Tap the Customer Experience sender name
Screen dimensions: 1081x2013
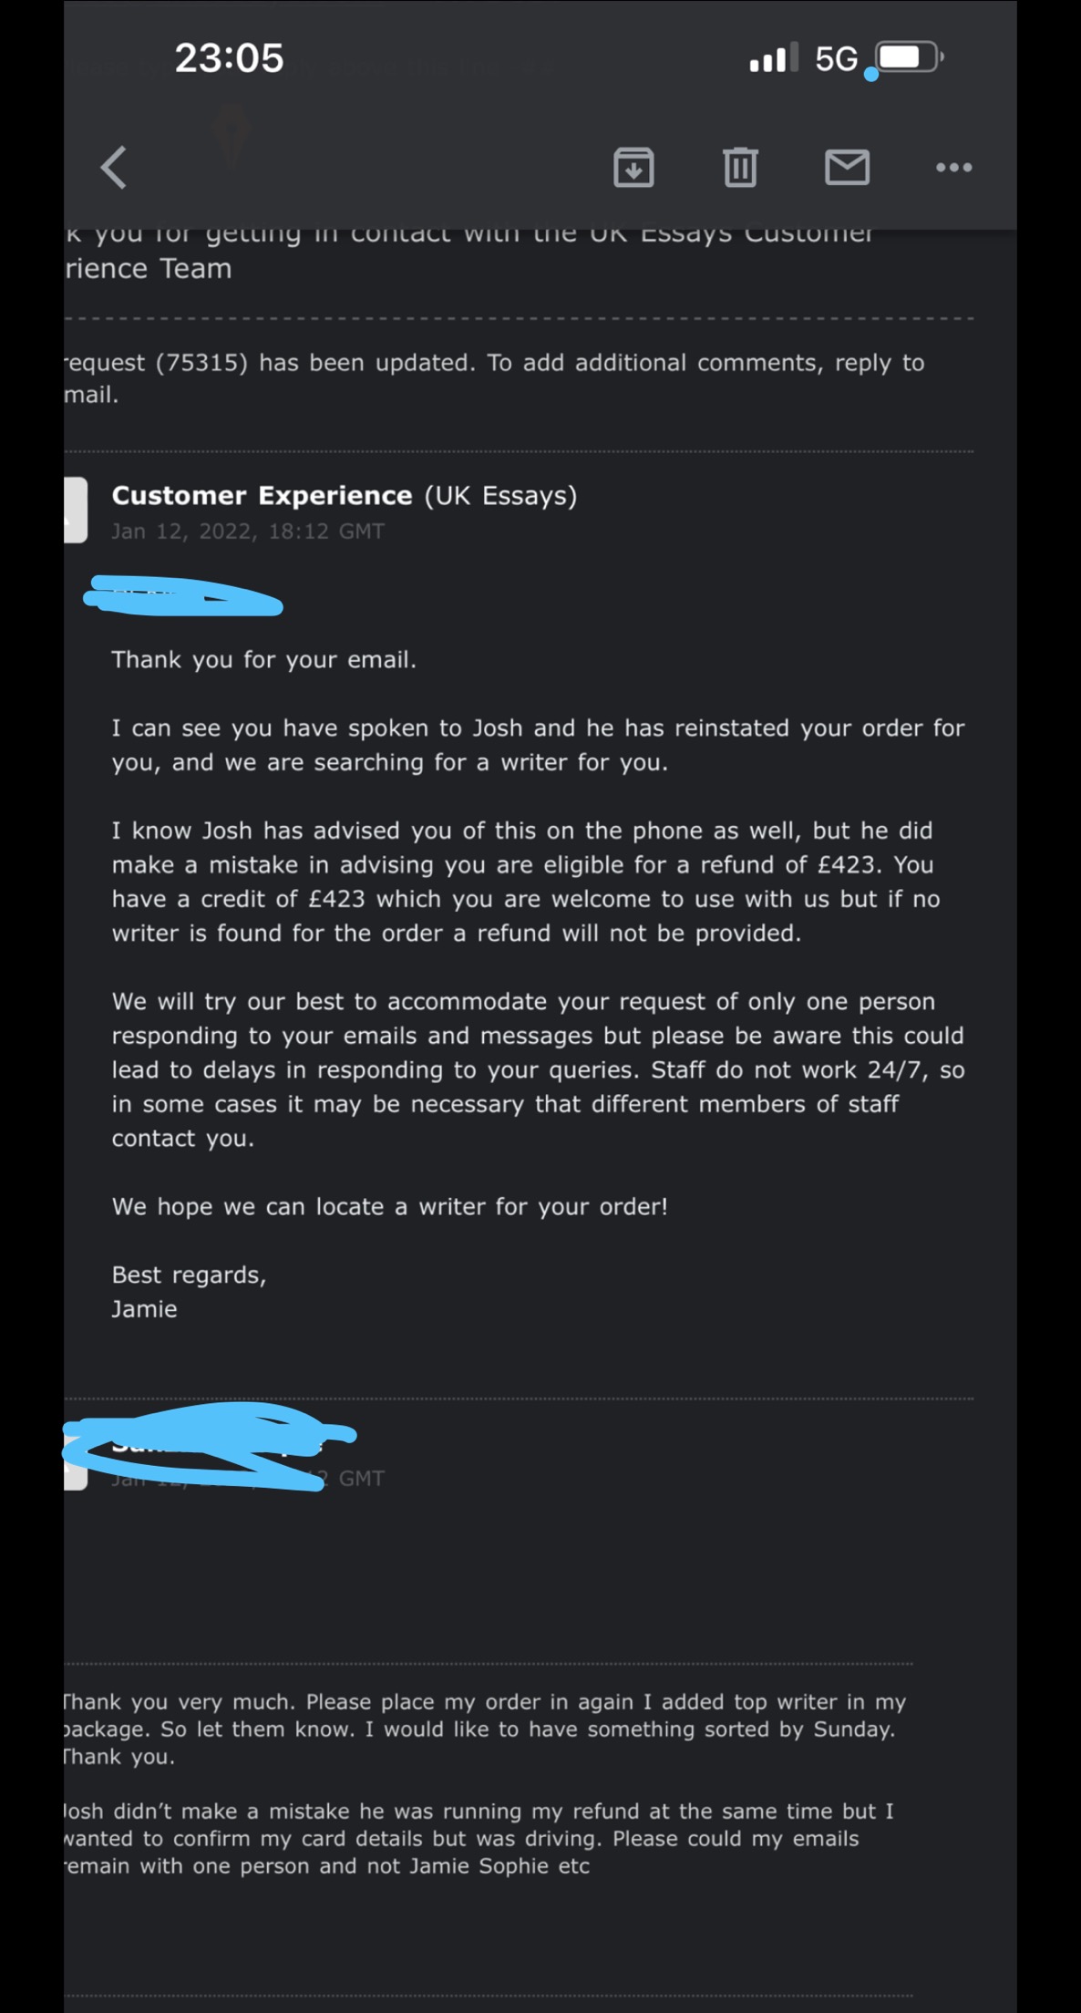pos(262,495)
